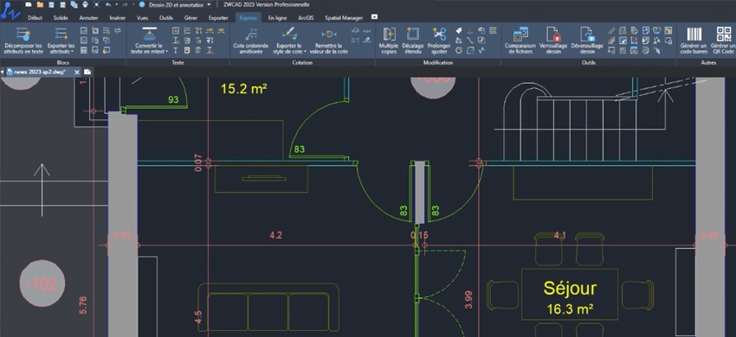The width and height of the screenshot is (736, 337).
Task: Click the Texte panel title
Action: pyautogui.click(x=178, y=62)
